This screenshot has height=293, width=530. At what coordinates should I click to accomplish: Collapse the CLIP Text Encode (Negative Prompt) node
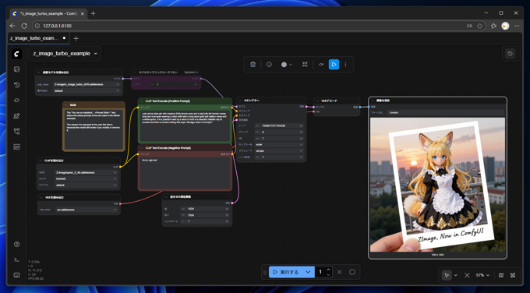[142, 148]
